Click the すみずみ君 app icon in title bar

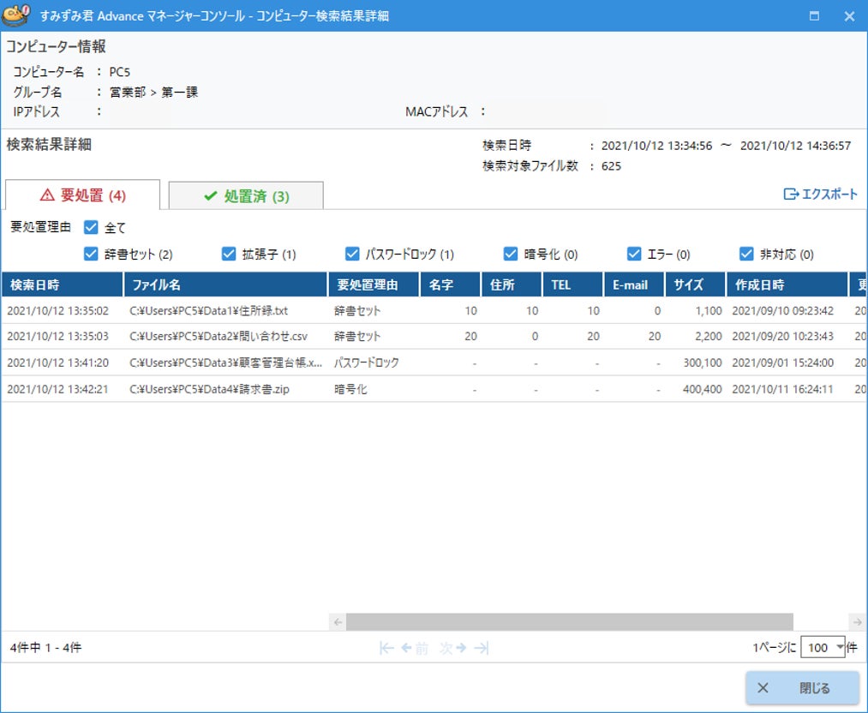(15, 15)
